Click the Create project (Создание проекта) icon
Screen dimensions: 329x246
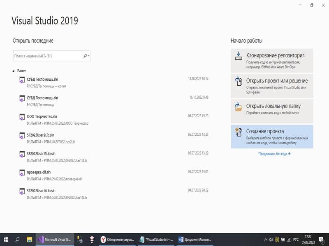coord(239,132)
